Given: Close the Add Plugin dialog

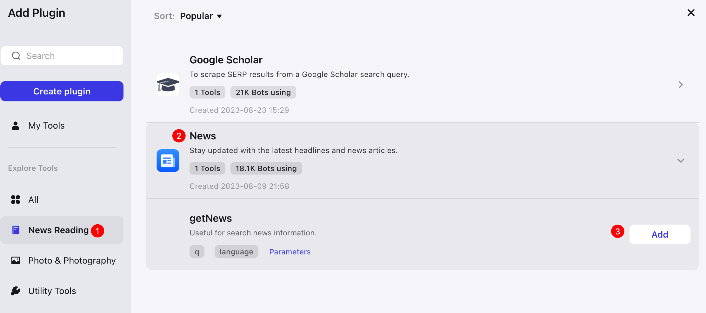Looking at the screenshot, I should [x=691, y=13].
